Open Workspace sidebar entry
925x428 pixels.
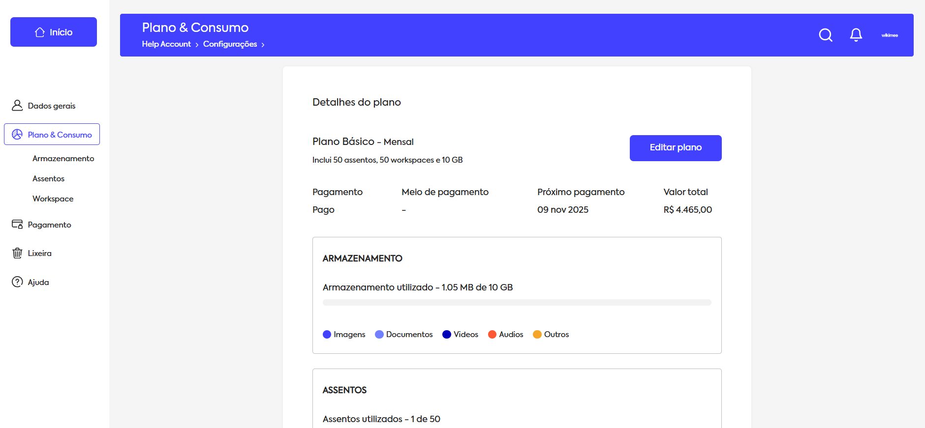pyautogui.click(x=53, y=199)
